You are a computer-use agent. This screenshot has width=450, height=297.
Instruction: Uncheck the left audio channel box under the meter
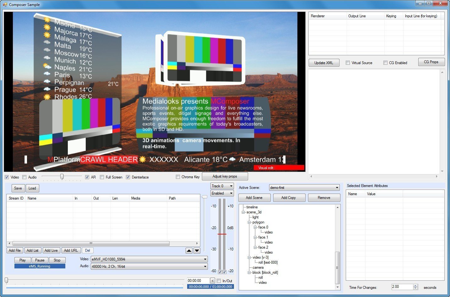click(220, 272)
